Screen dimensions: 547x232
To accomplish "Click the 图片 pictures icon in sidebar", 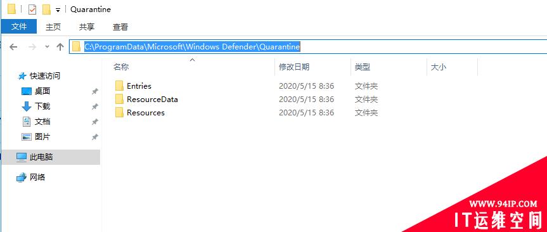I will tap(27, 137).
